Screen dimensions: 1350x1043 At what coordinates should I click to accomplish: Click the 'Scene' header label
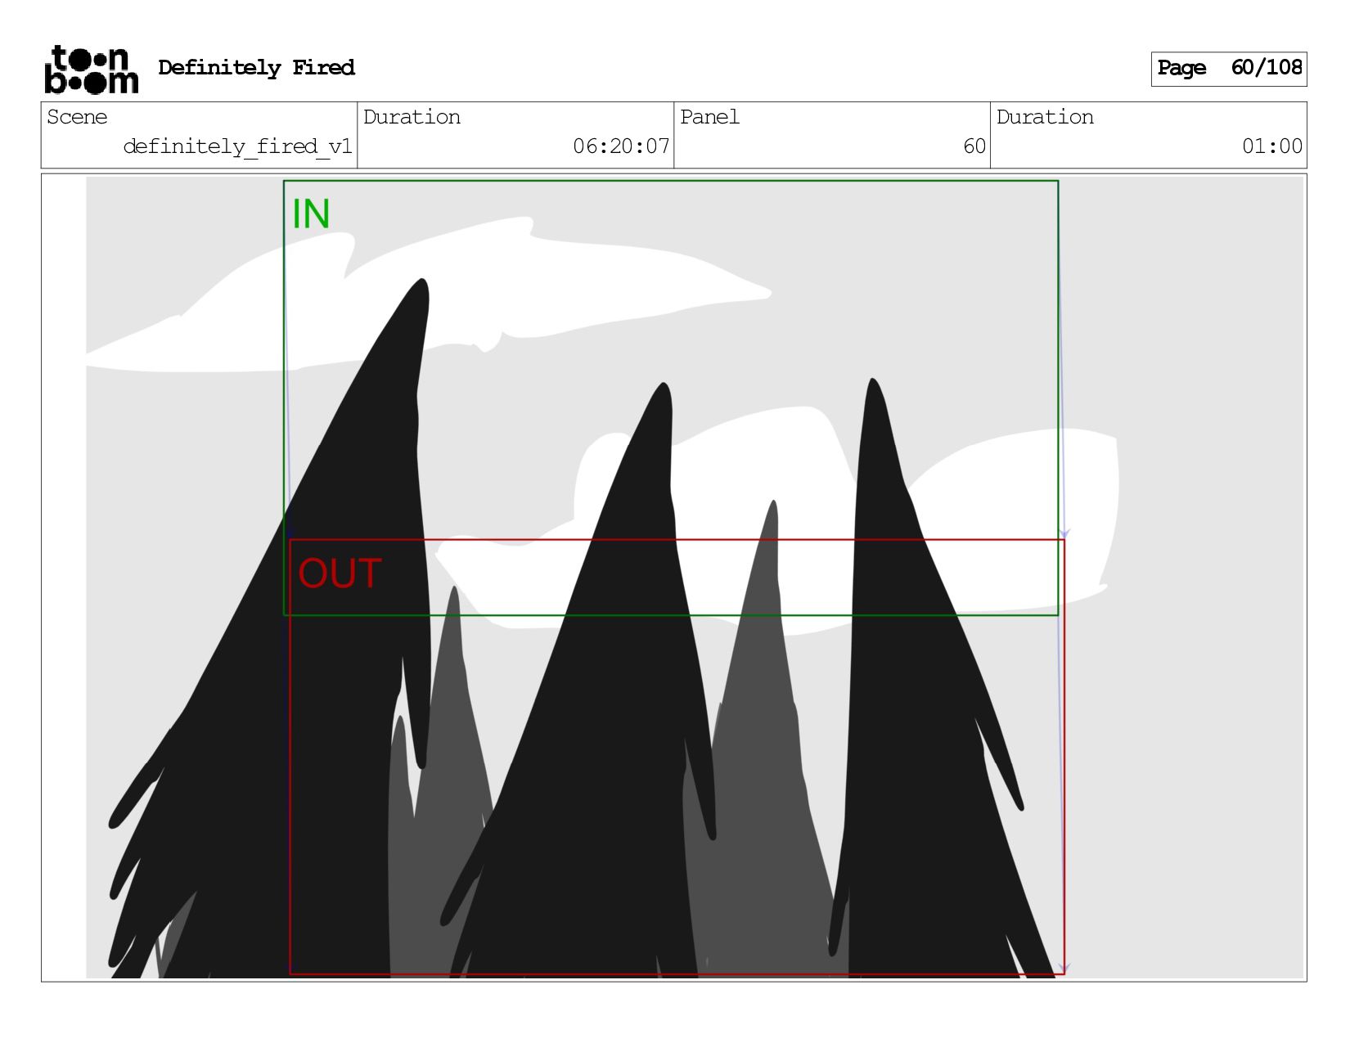(77, 117)
